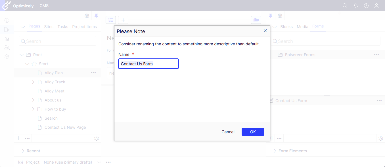The height and width of the screenshot is (167, 385).
Task: Open the assets folder icon button
Action: point(256,20)
